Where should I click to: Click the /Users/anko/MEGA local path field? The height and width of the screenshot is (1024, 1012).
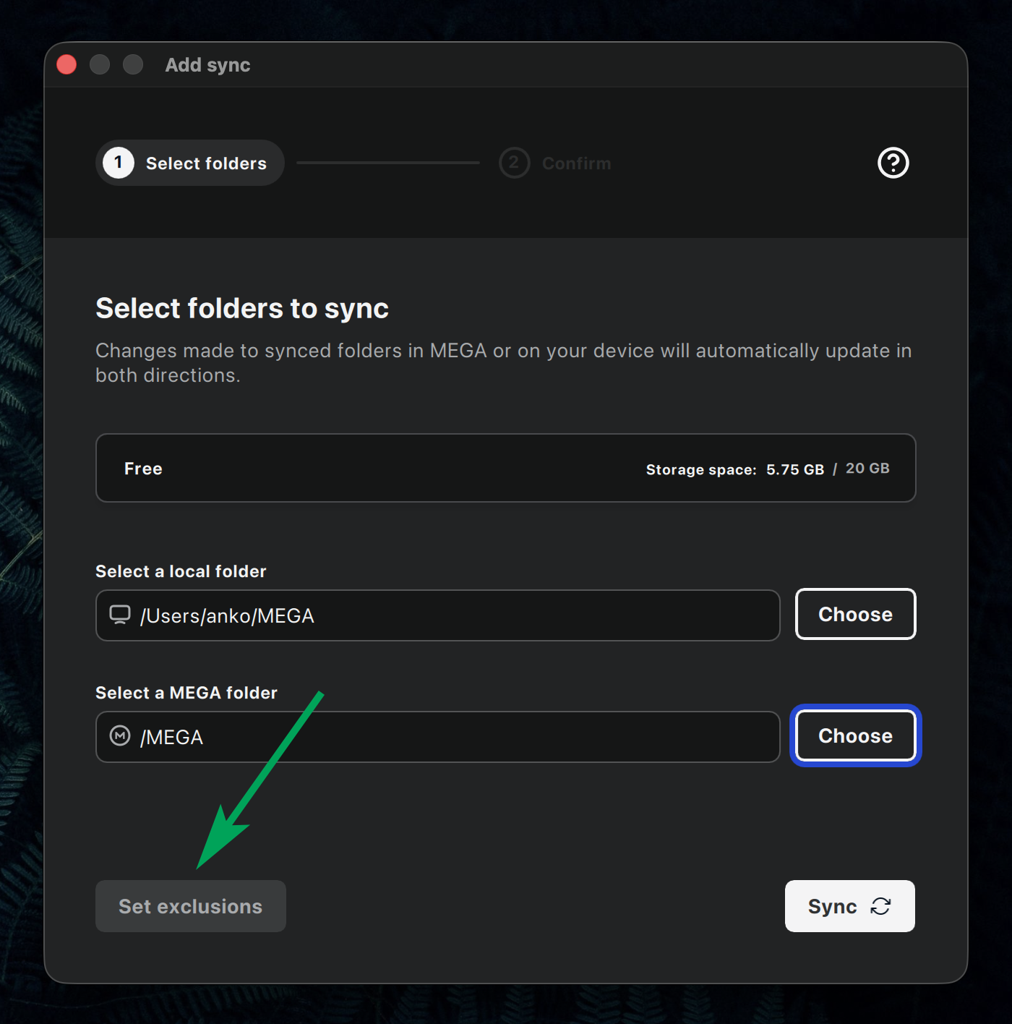coord(448,615)
